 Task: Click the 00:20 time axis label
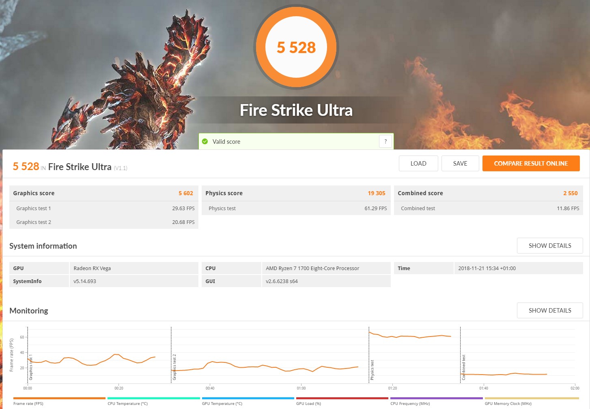[119, 388]
